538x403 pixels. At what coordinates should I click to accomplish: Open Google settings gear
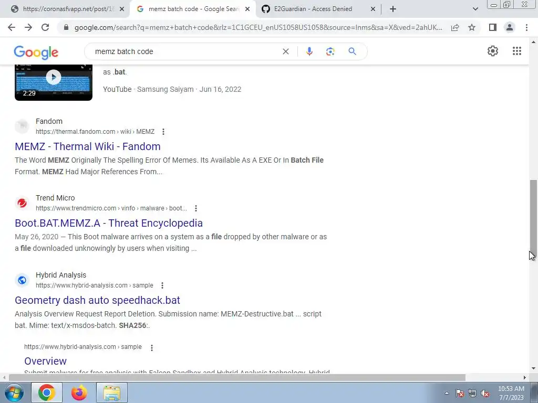pos(493,51)
